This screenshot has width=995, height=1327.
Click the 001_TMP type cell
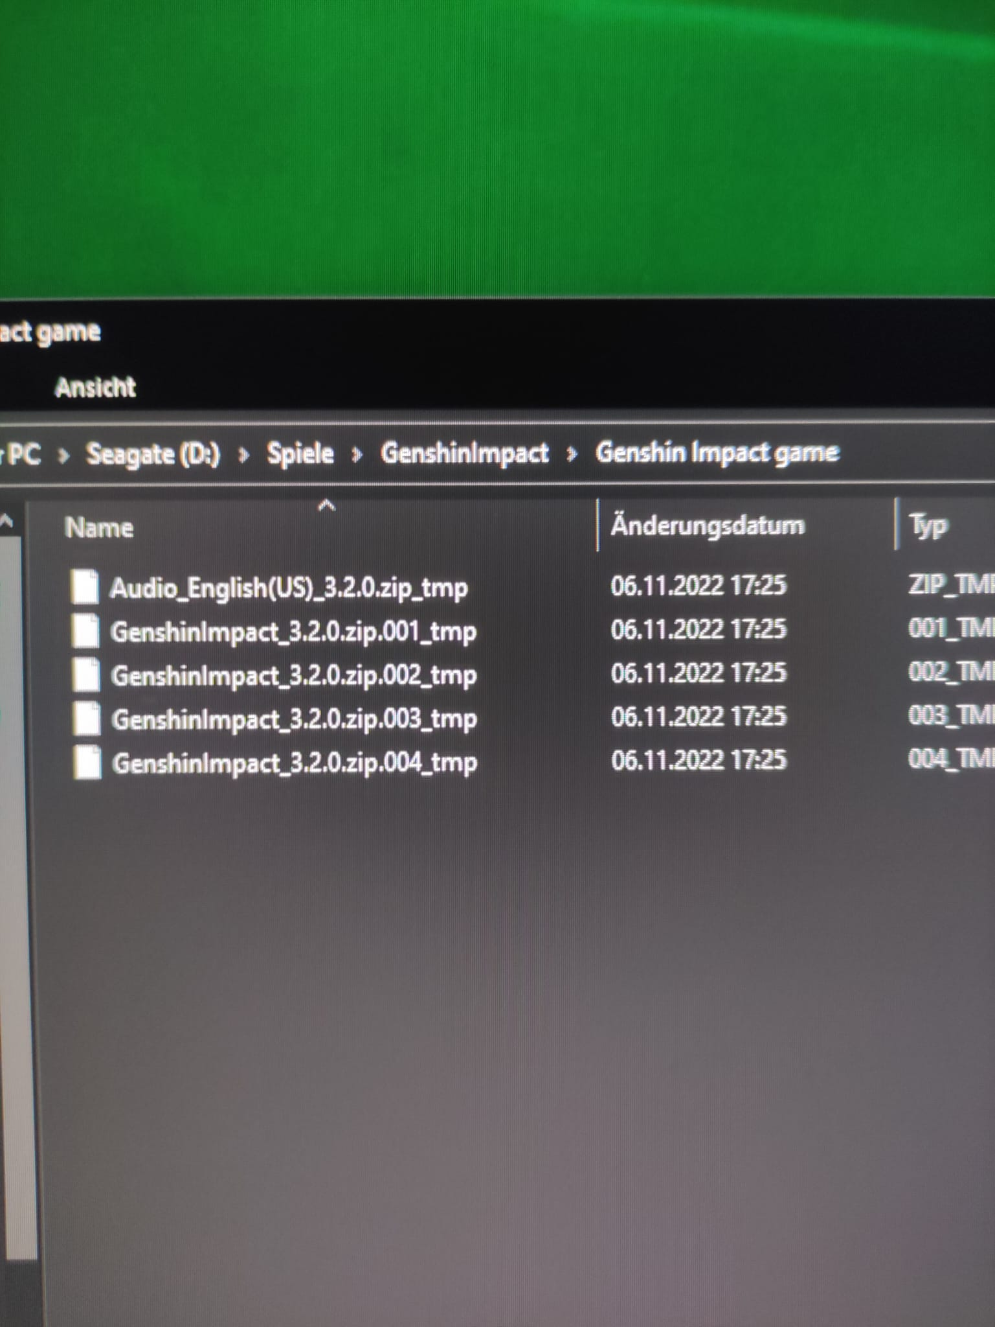951,629
